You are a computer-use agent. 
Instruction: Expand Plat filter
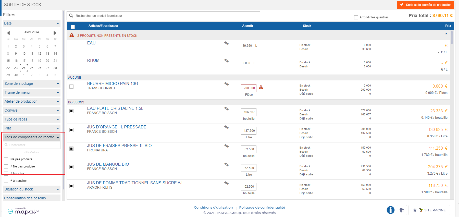[x=32, y=128]
